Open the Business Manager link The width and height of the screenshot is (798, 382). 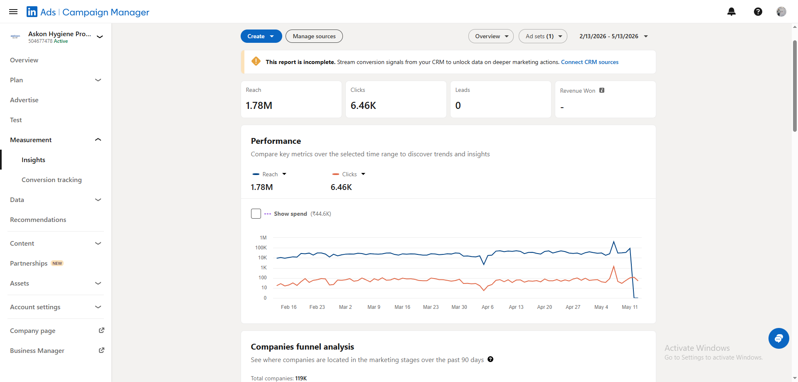[37, 350]
